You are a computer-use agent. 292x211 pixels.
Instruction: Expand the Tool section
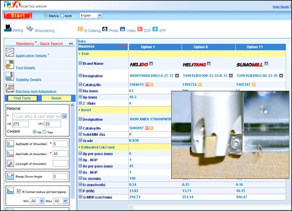point(83,54)
